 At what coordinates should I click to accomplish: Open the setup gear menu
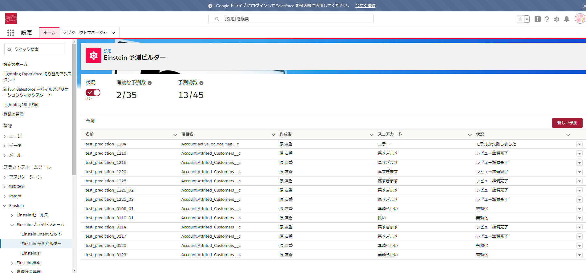click(556, 19)
